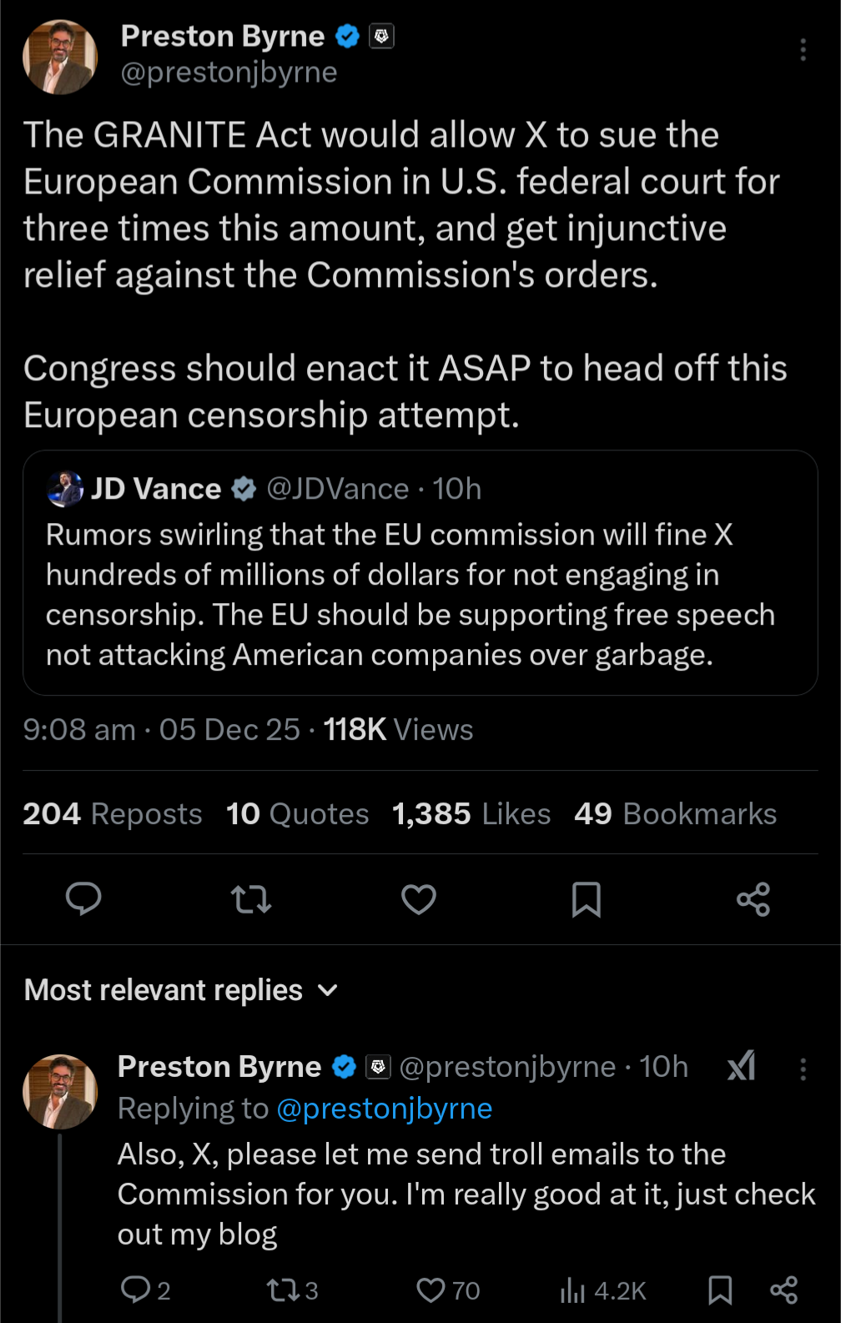
Task: Tap the Grok icon on the reply
Action: point(742,1066)
